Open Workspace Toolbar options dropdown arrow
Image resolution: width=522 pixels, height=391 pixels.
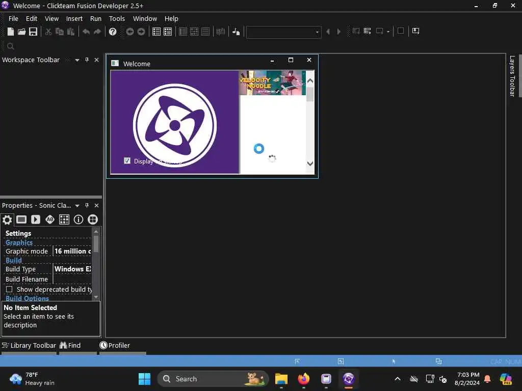[x=77, y=60]
